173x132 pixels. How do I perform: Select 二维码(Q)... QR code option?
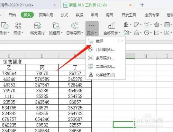[x=106, y=66]
